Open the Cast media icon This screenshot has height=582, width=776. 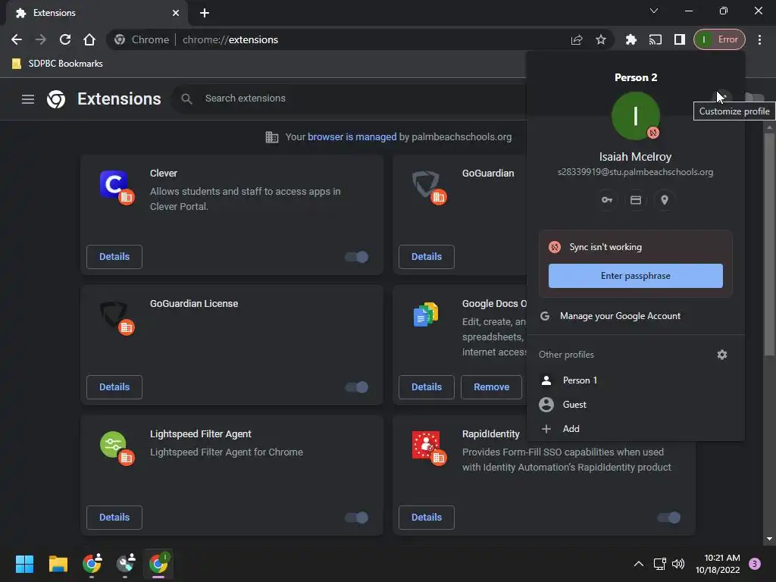tap(656, 39)
